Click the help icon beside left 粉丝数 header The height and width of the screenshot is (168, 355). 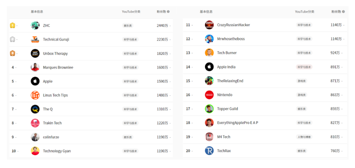(168, 12)
